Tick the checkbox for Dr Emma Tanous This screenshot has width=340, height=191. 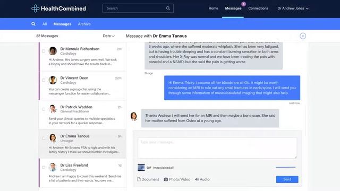[44, 138]
